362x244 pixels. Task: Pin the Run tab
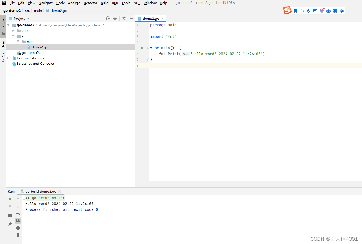click(x=10, y=224)
